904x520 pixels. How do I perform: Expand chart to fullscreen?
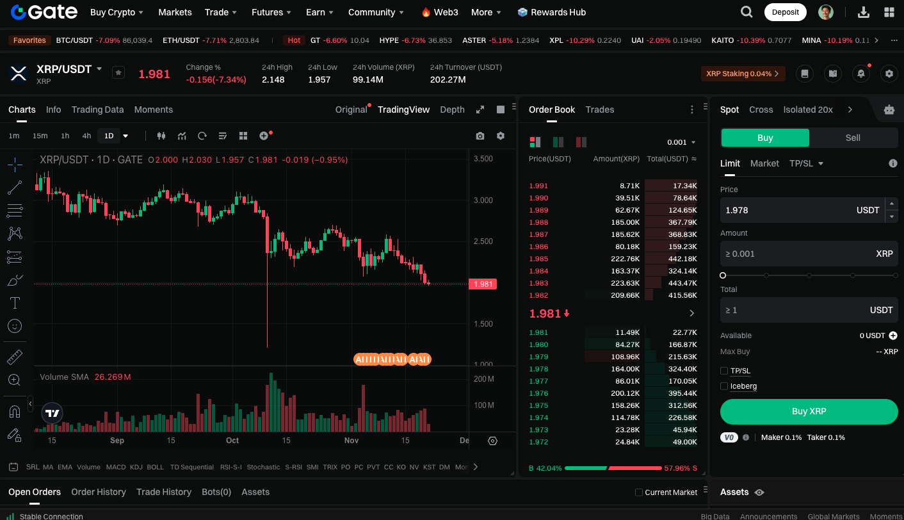coord(480,110)
